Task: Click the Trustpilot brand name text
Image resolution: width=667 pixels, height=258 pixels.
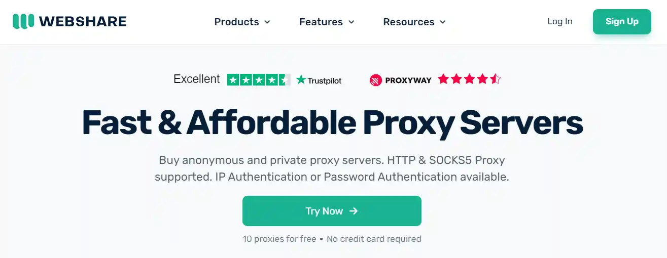Action: pyautogui.click(x=325, y=80)
